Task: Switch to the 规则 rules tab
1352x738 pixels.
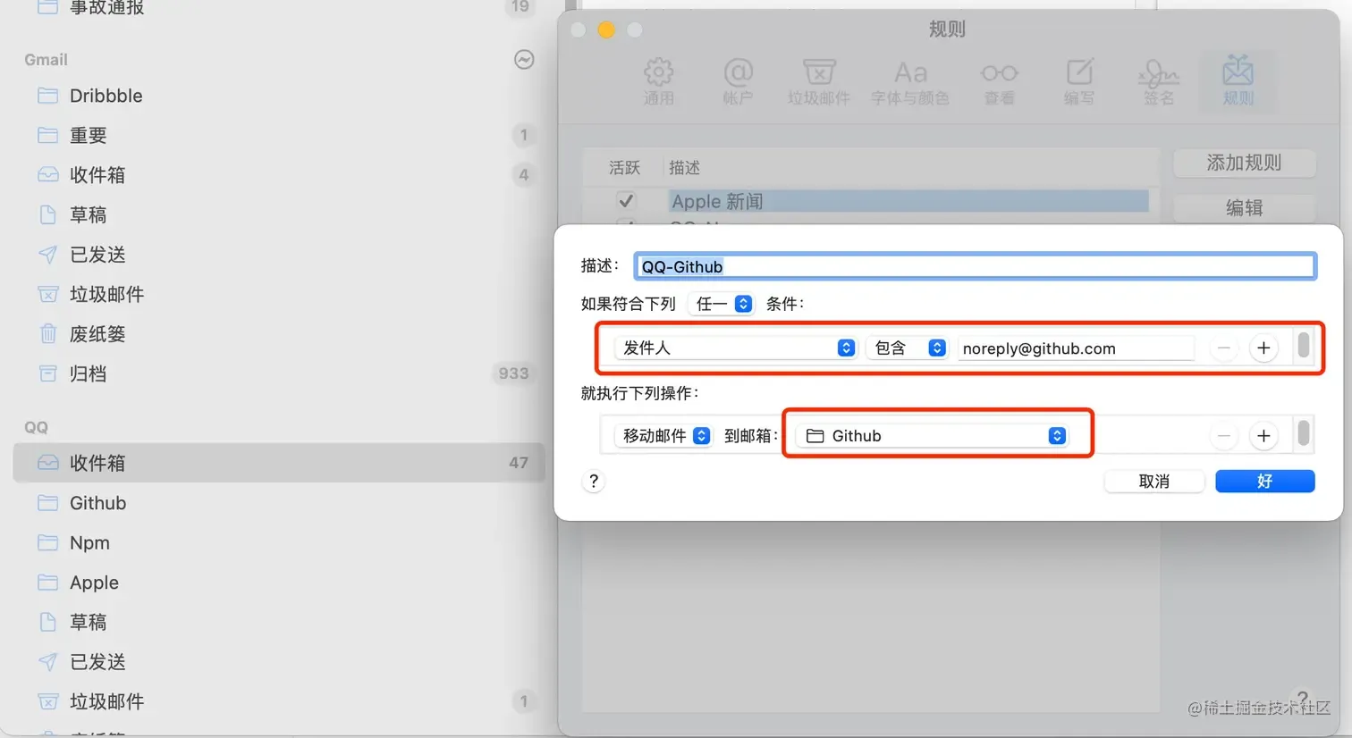Action: pos(1238,81)
